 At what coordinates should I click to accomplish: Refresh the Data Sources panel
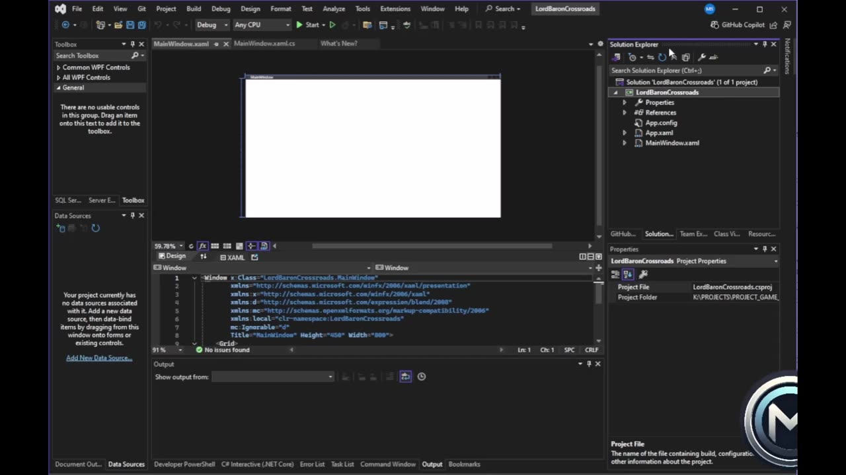pyautogui.click(x=95, y=228)
